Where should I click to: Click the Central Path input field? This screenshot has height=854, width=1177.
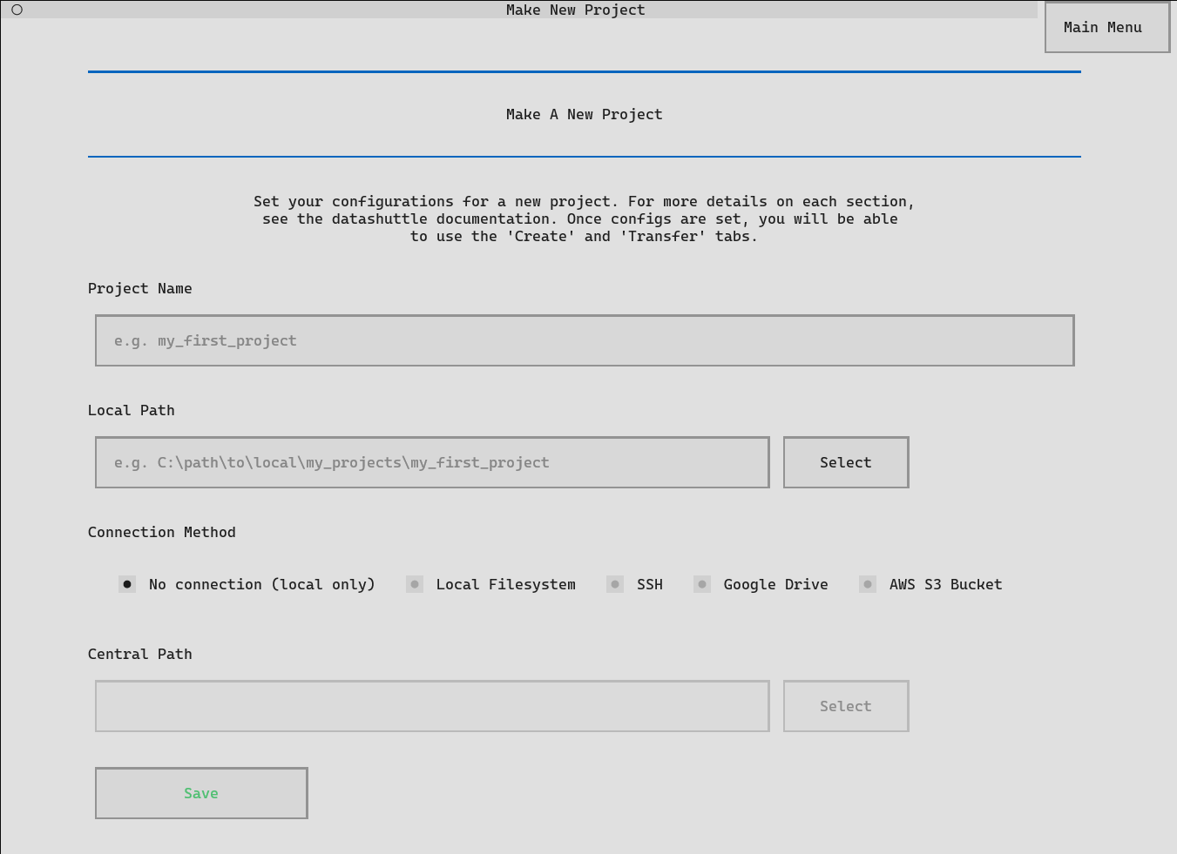pyautogui.click(x=432, y=706)
